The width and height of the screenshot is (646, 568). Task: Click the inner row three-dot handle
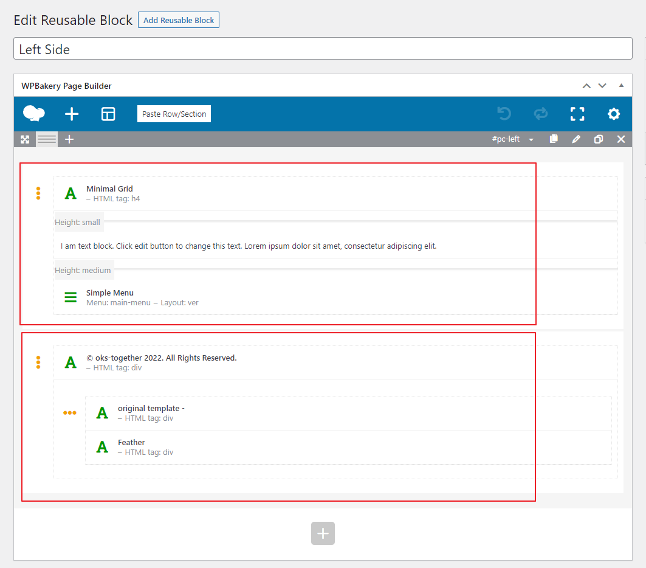70,412
